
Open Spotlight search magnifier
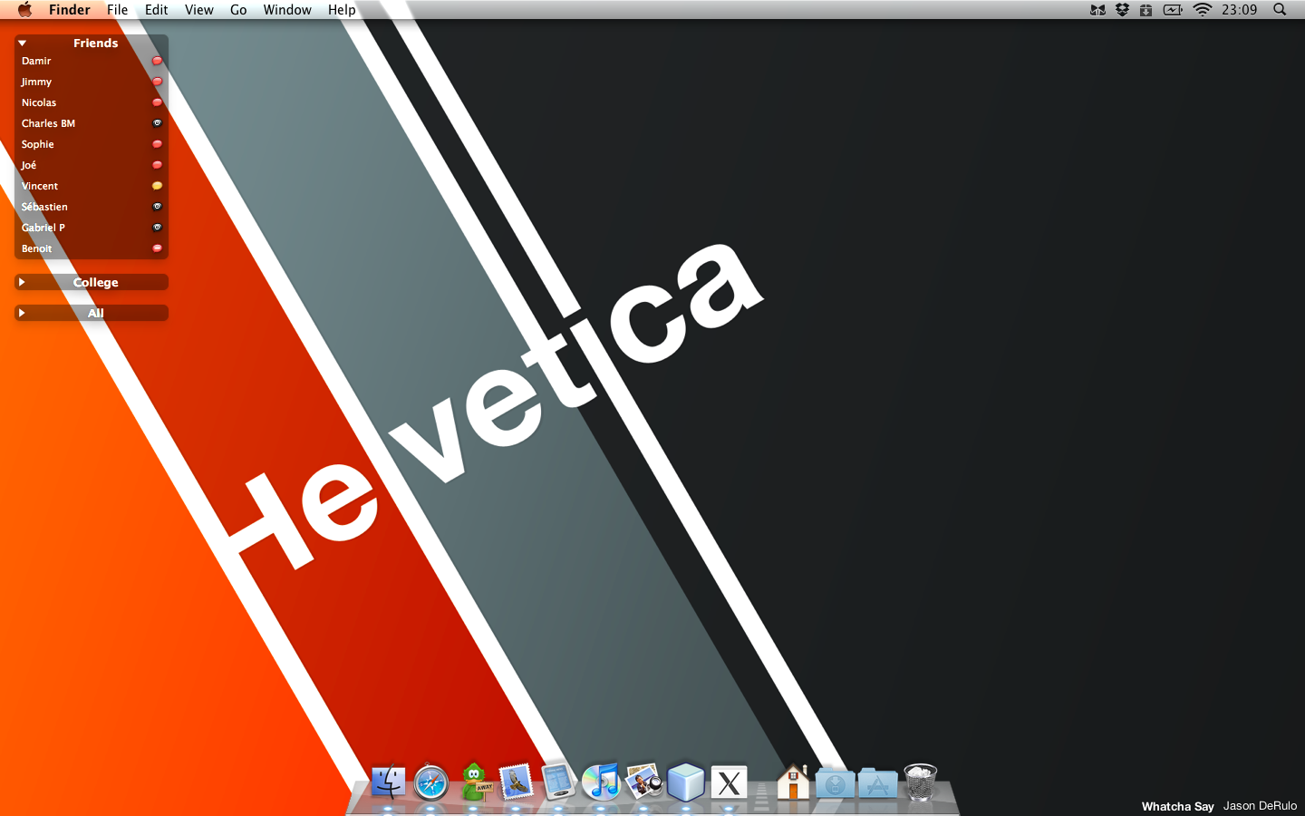pos(1280,9)
